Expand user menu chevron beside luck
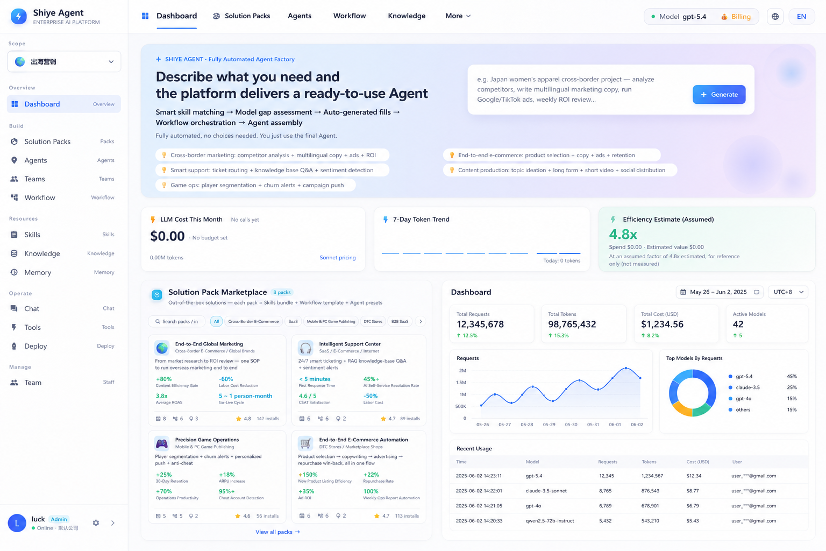The height and width of the screenshot is (551, 826). click(x=112, y=523)
